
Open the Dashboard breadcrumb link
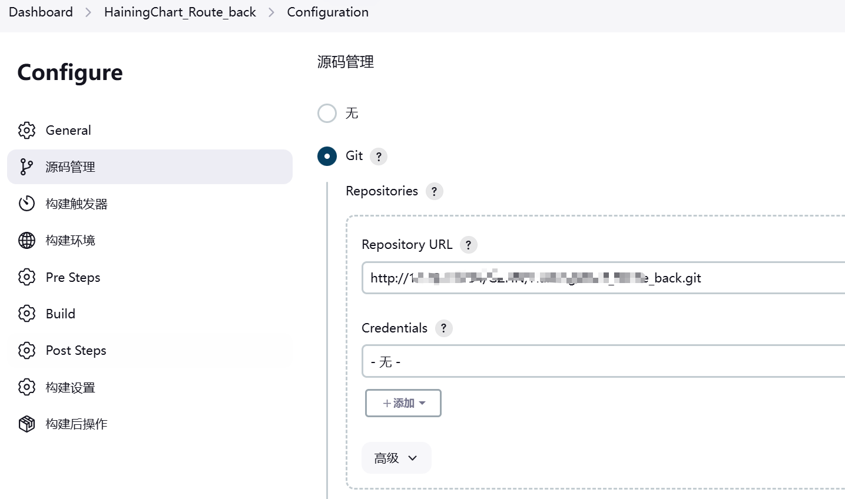click(x=41, y=12)
